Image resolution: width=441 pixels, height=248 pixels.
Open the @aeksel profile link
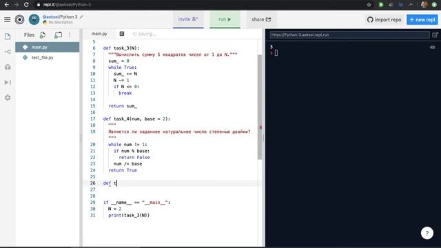pos(50,17)
